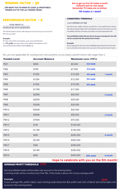Screen dimensions: 119x190
Task: Click the '5th week' blue annotation
Action: point(91,79)
